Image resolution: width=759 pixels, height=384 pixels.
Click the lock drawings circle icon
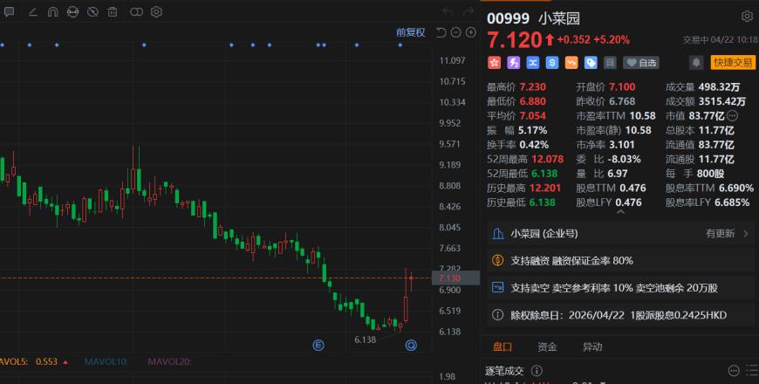[72, 12]
